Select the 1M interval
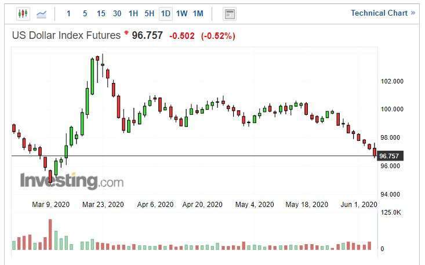Image resolution: width=425 pixels, height=265 pixels. point(198,13)
